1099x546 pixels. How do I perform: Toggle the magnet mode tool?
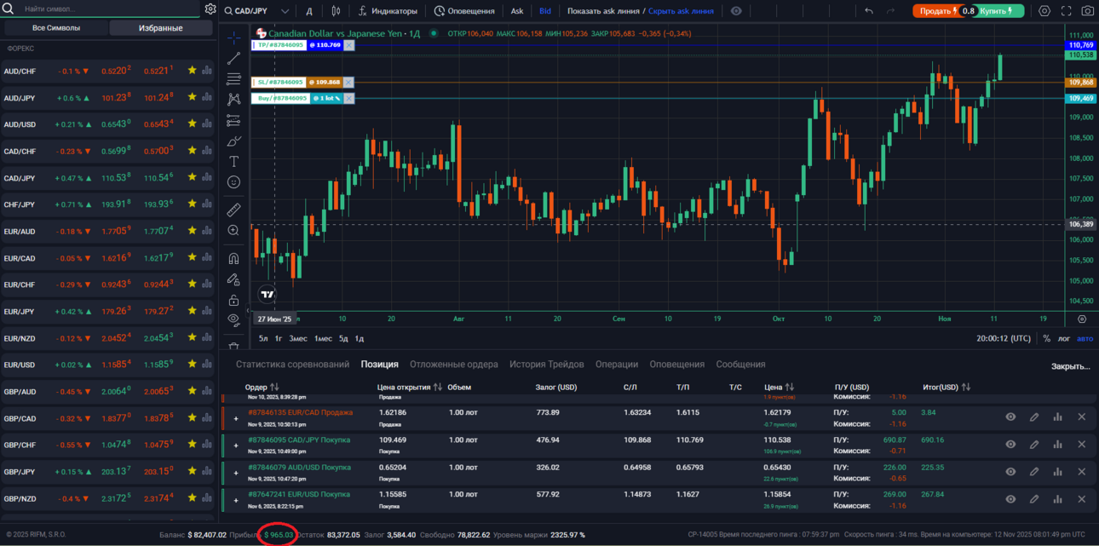point(233,258)
